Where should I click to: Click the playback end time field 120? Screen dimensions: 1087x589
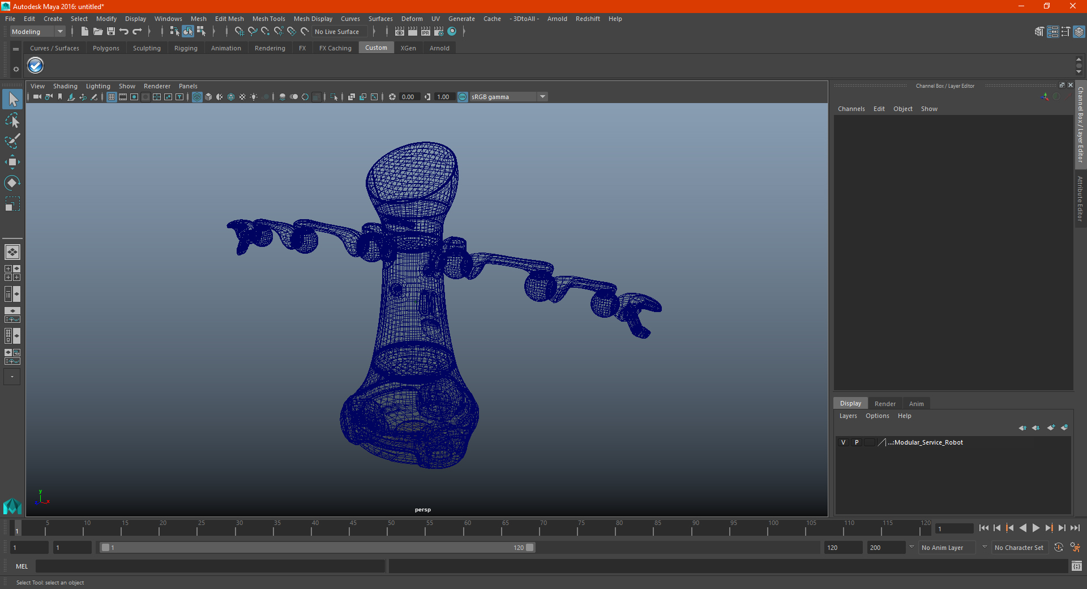pyautogui.click(x=842, y=548)
